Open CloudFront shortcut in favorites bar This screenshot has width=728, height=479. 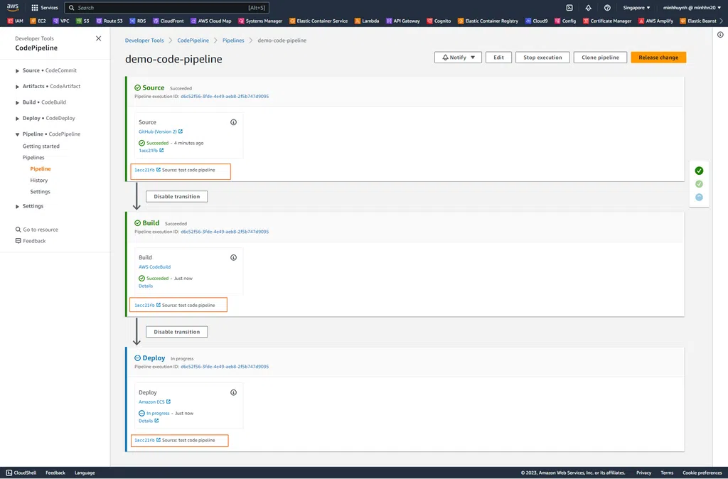(168, 21)
